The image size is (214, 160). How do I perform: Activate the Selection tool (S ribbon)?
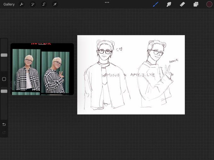[44, 4]
